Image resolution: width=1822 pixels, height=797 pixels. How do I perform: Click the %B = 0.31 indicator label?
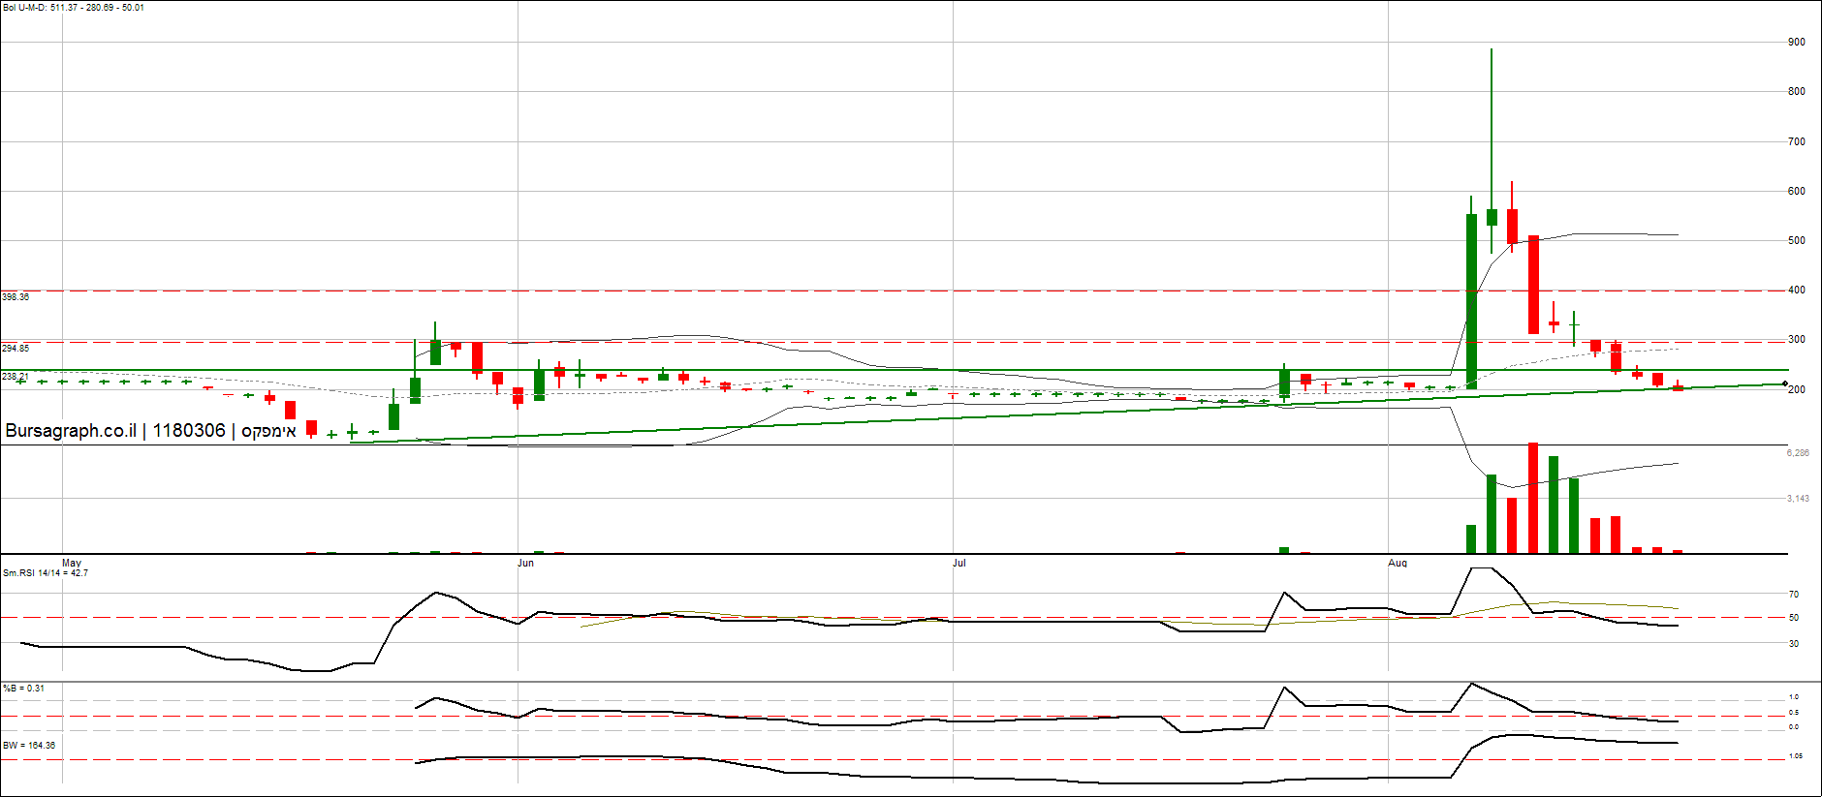click(23, 689)
